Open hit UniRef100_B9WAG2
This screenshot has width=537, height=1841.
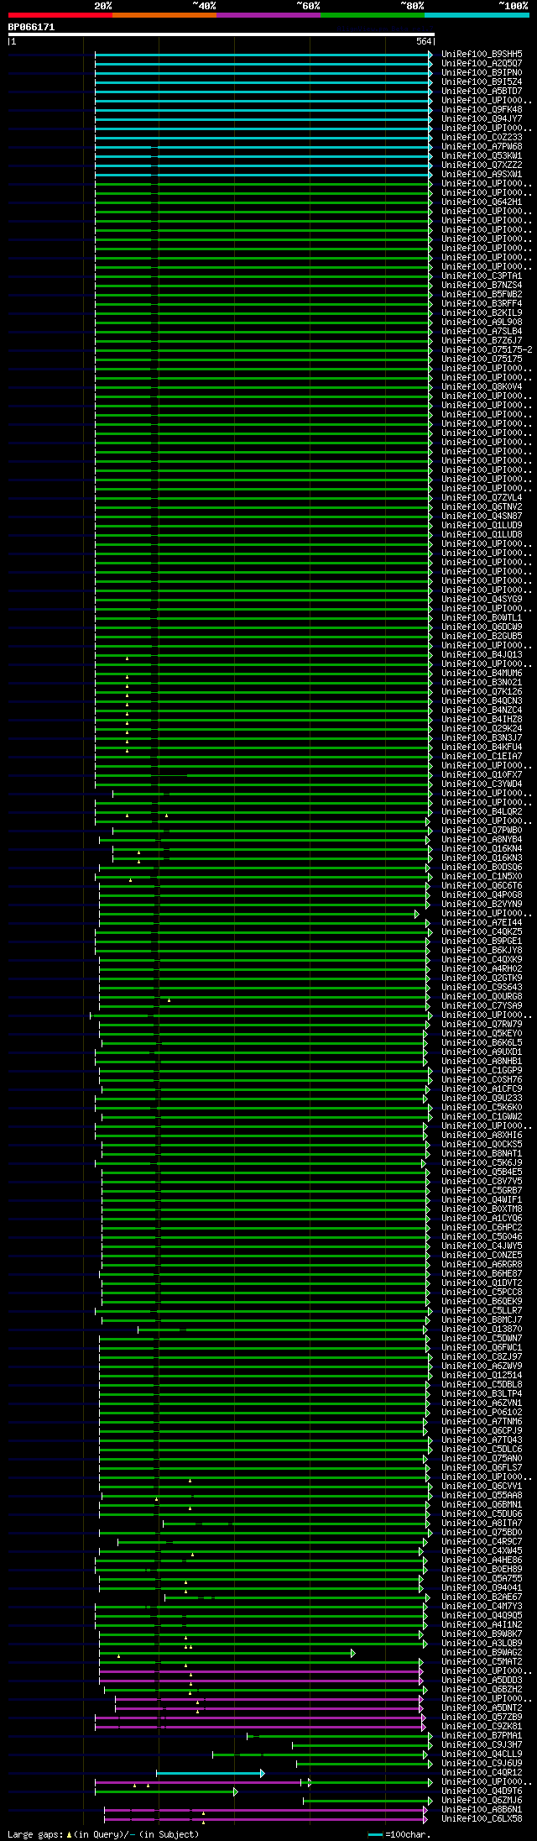click(x=482, y=1653)
